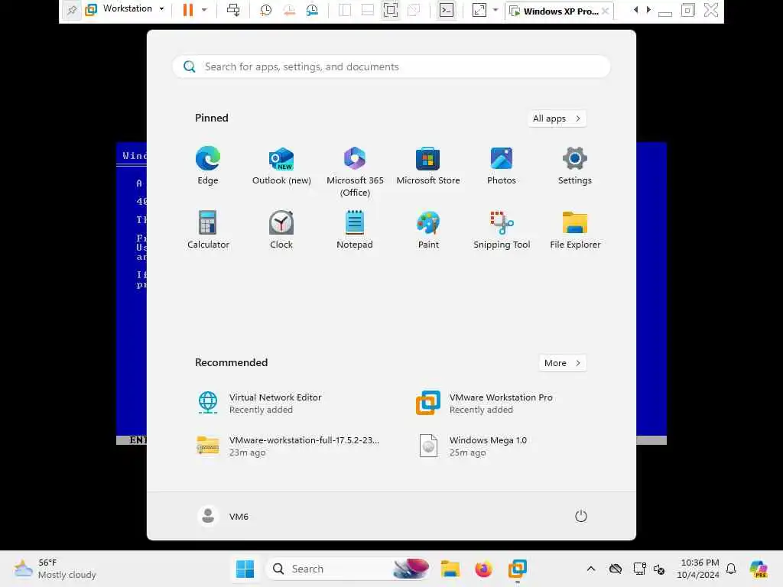Switch to VMware Workstation in taskbar
This screenshot has height=587, width=783.
(x=518, y=569)
